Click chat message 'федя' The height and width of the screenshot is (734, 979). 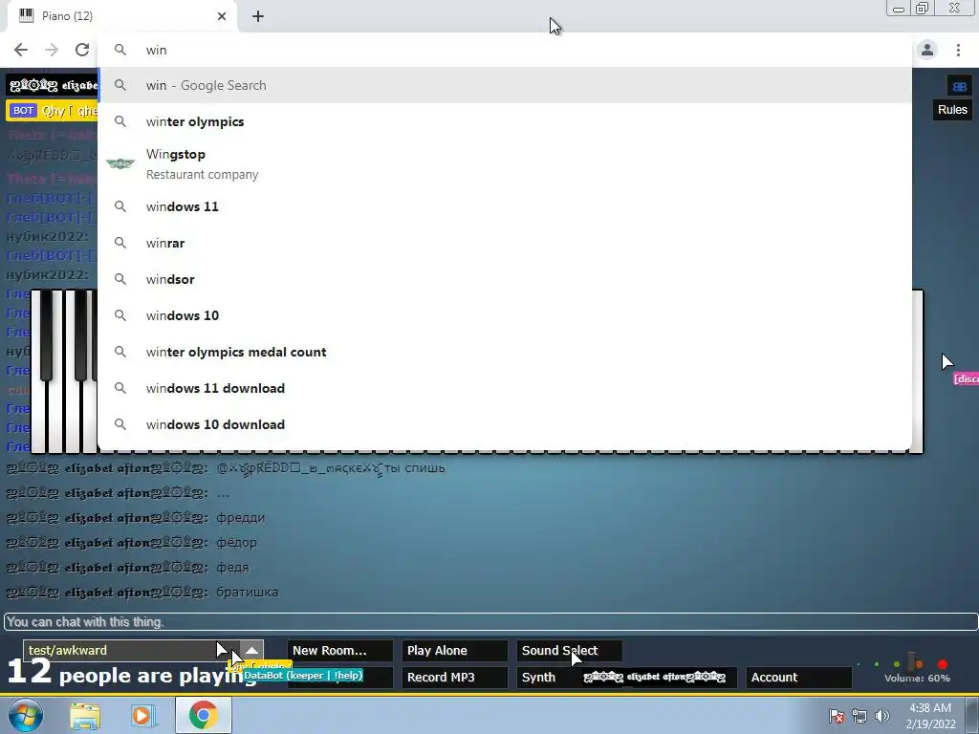click(233, 568)
